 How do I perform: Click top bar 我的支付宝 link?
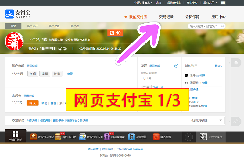click(174, 3)
